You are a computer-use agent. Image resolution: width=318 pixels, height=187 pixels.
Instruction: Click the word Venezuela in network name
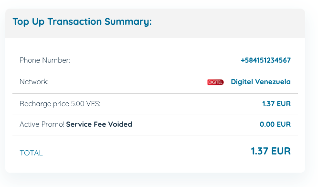pos(273,82)
